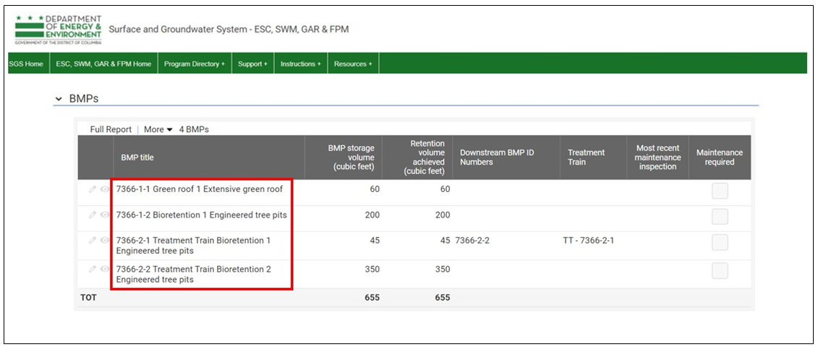Viewport: 818px width, 347px height.
Task: Expand the Program Directory + menu
Action: [x=194, y=63]
